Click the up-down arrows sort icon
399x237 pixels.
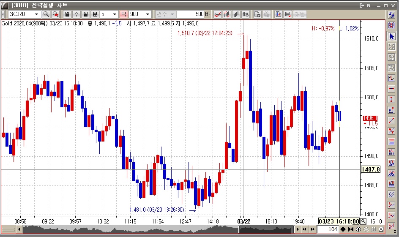coord(246,14)
